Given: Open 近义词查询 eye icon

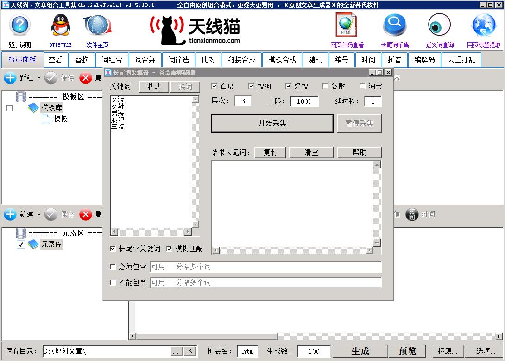Looking at the screenshot, I should click(x=439, y=25).
